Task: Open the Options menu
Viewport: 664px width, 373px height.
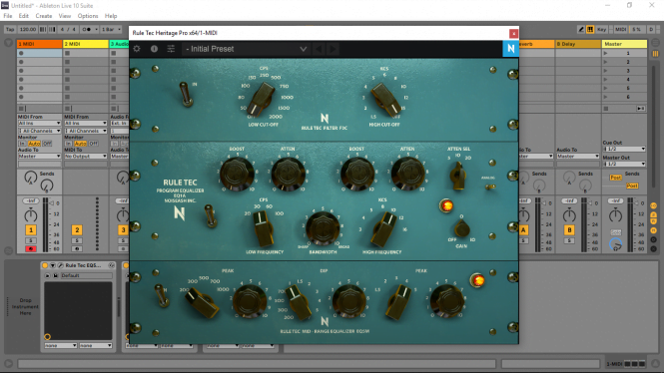Action: pos(88,16)
